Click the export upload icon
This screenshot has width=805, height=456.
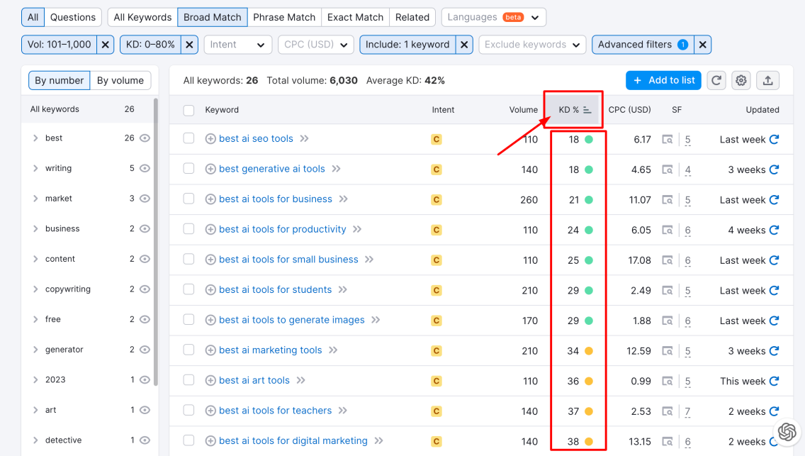coord(767,80)
